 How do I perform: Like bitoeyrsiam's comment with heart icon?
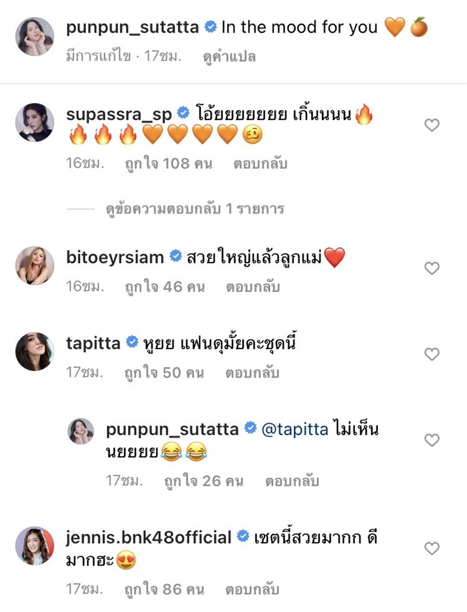pos(432,268)
